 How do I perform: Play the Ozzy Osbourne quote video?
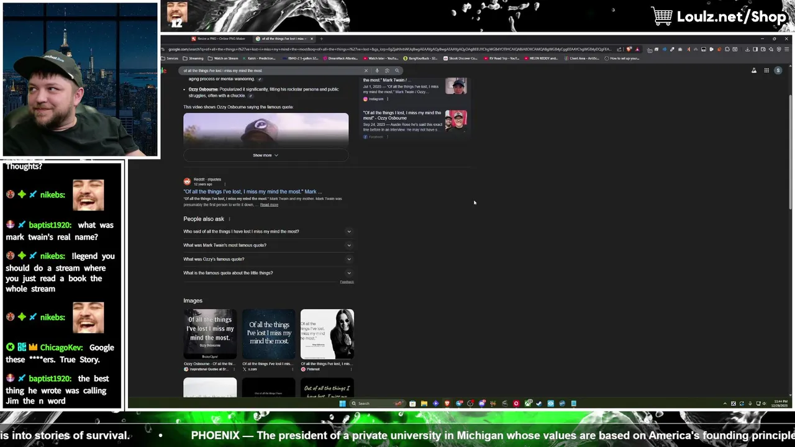coord(266,130)
